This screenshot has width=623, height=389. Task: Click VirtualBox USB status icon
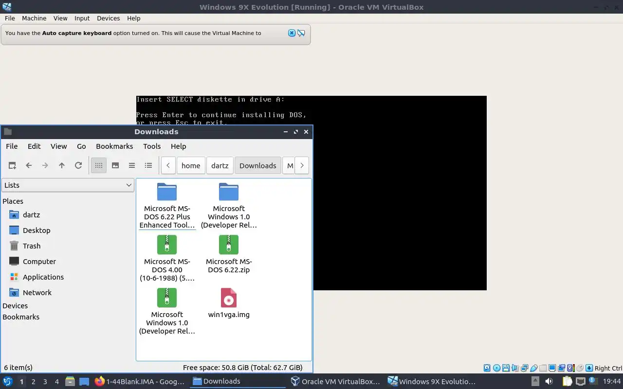click(533, 368)
